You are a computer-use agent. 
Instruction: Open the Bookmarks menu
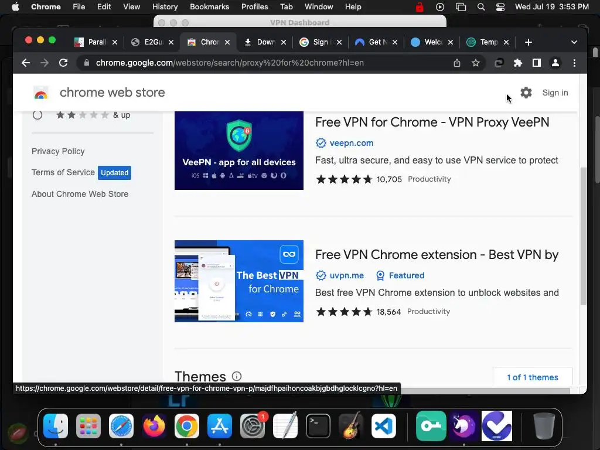tap(209, 7)
